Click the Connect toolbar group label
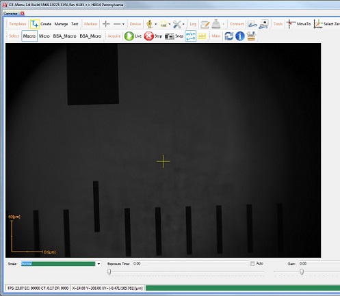This screenshot has width=340, height=296. 237,24
